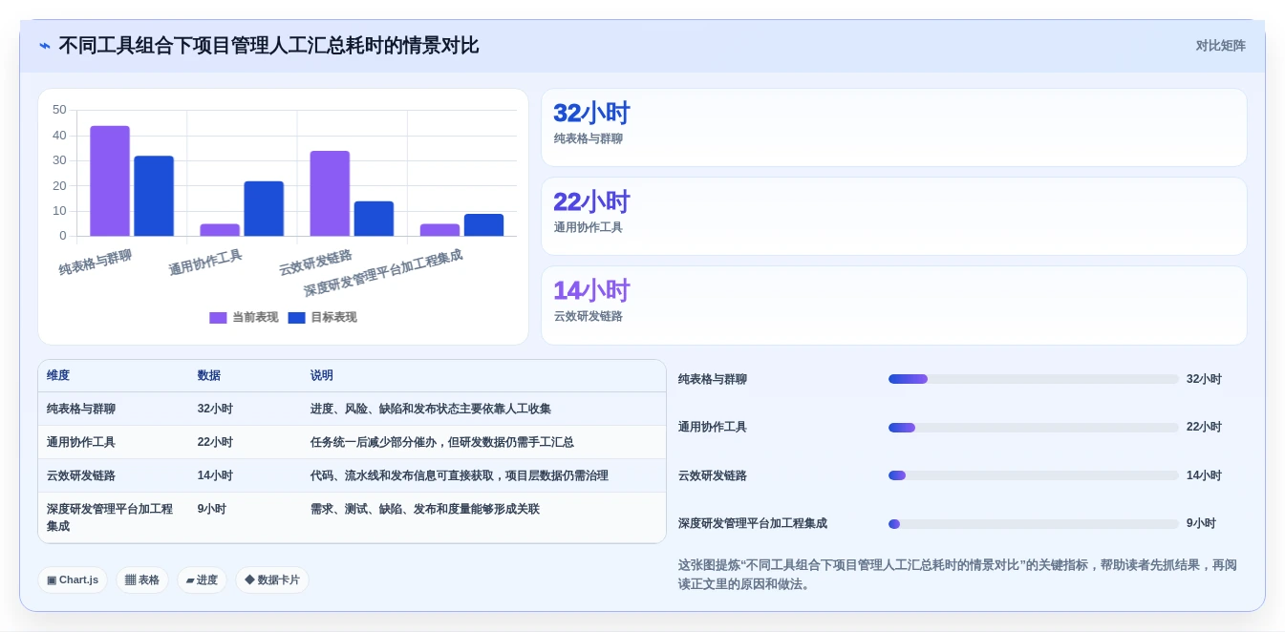Click the 进度 tag
1285x632 pixels.
202,579
